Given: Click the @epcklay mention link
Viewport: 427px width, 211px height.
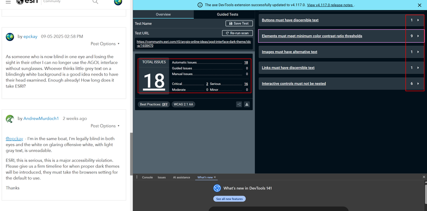Looking at the screenshot, I should 15,138.
